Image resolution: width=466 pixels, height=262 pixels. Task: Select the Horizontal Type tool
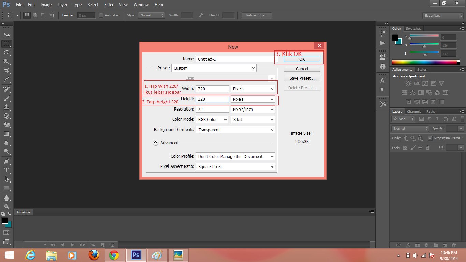(7, 170)
